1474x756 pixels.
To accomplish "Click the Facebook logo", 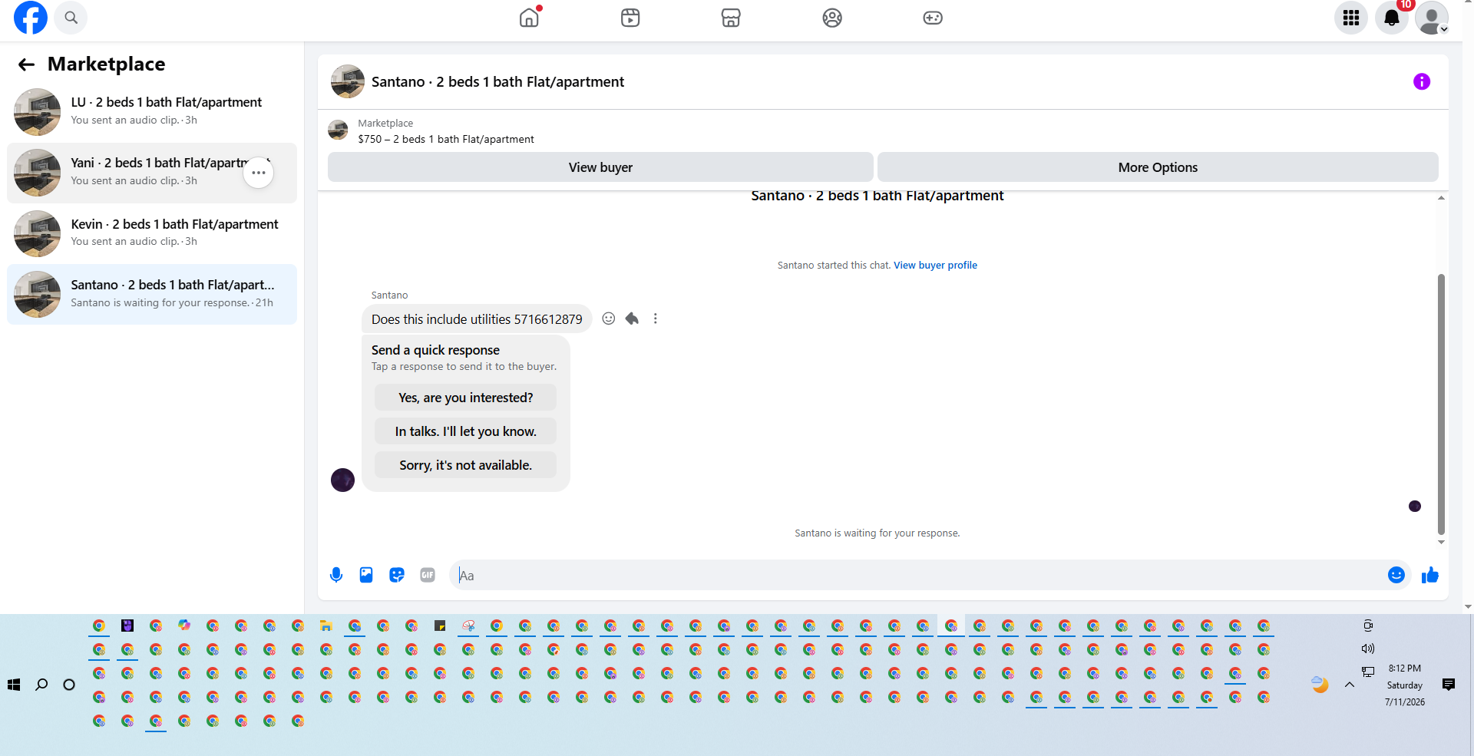I will point(31,18).
